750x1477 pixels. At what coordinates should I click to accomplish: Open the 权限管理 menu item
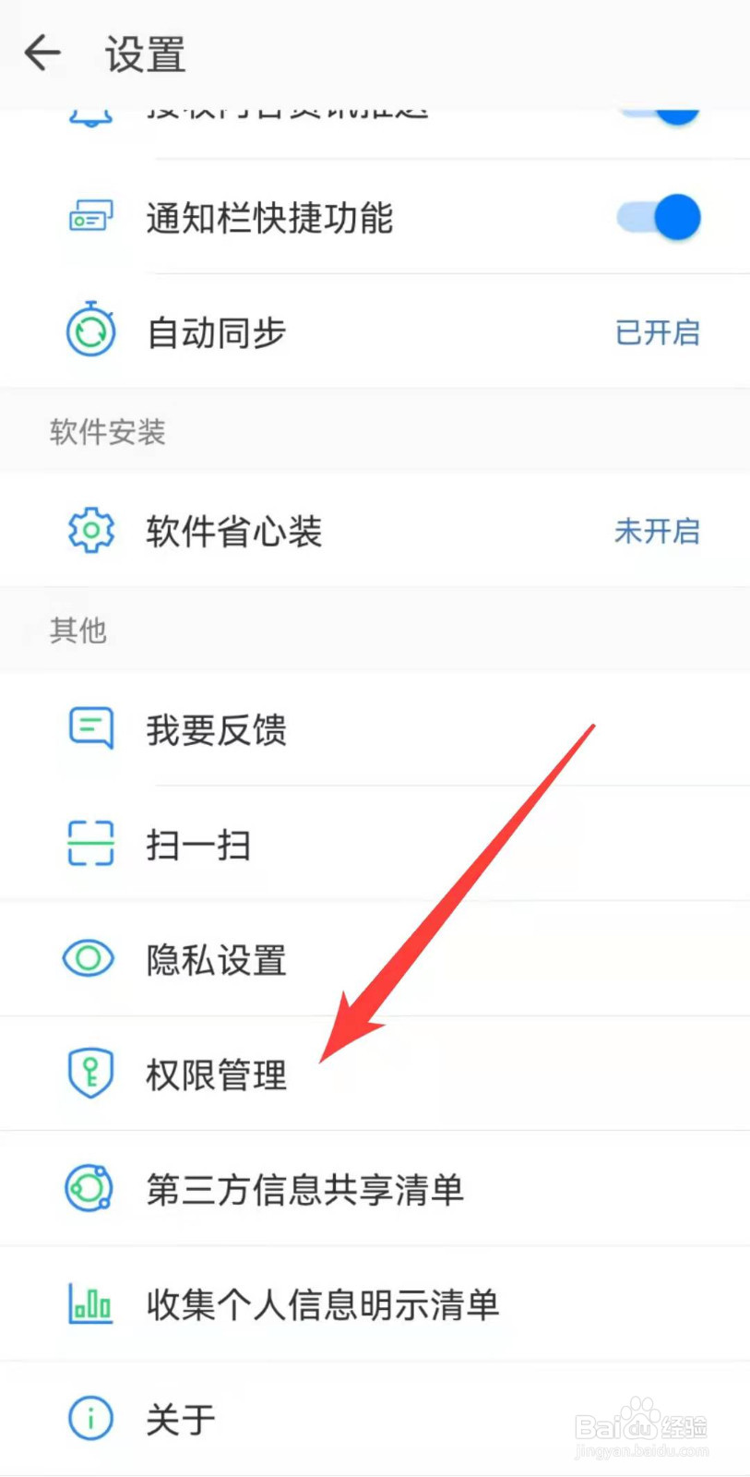point(375,1074)
